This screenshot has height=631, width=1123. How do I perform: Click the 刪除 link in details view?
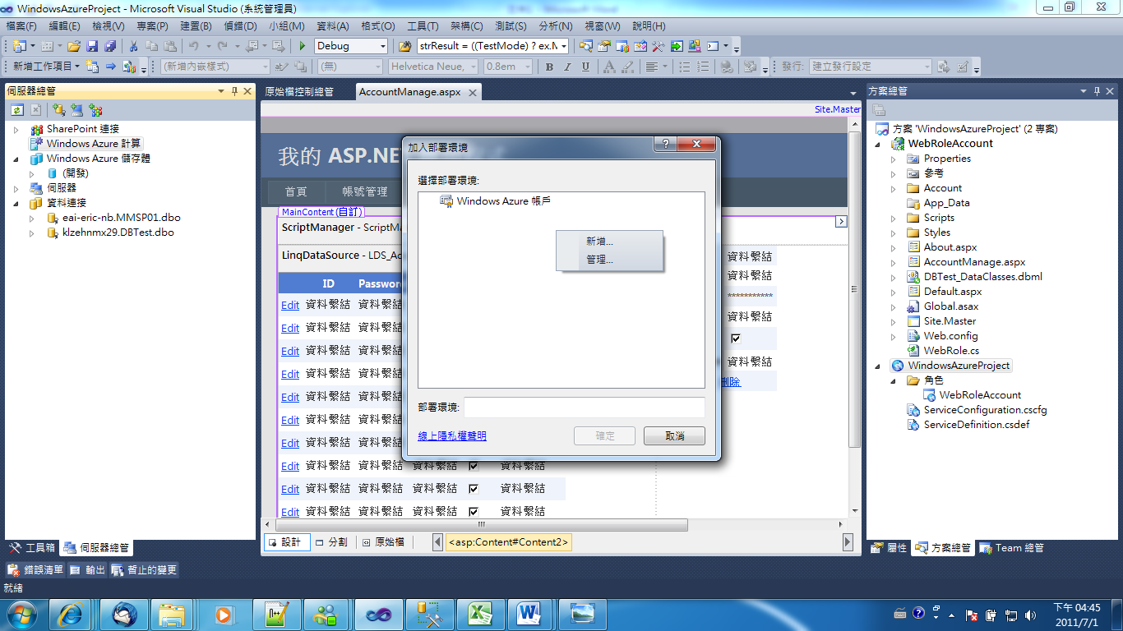tap(730, 381)
